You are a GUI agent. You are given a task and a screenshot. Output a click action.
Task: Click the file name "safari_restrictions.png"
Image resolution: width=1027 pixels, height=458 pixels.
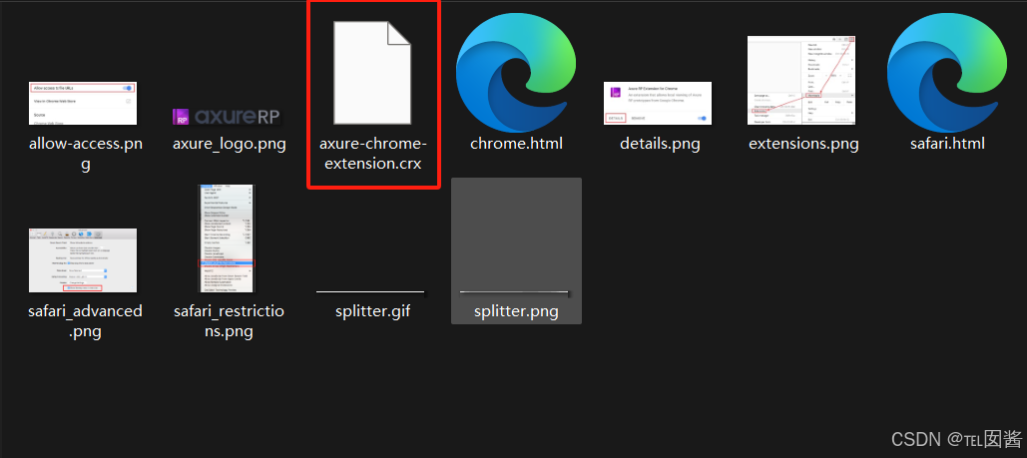230,321
